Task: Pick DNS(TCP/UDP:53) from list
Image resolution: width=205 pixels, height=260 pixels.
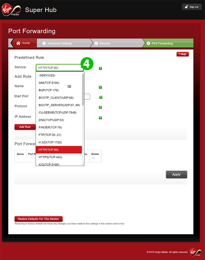Action: point(59,120)
